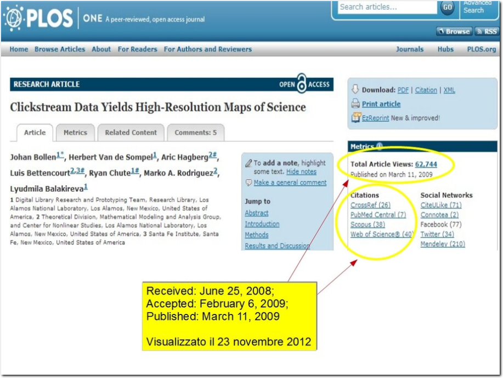Open the Metrics info icon
Viewport: 503px width, 378px height.
click(x=380, y=146)
